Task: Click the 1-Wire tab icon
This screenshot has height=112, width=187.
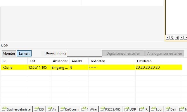Action: (x=84, y=109)
